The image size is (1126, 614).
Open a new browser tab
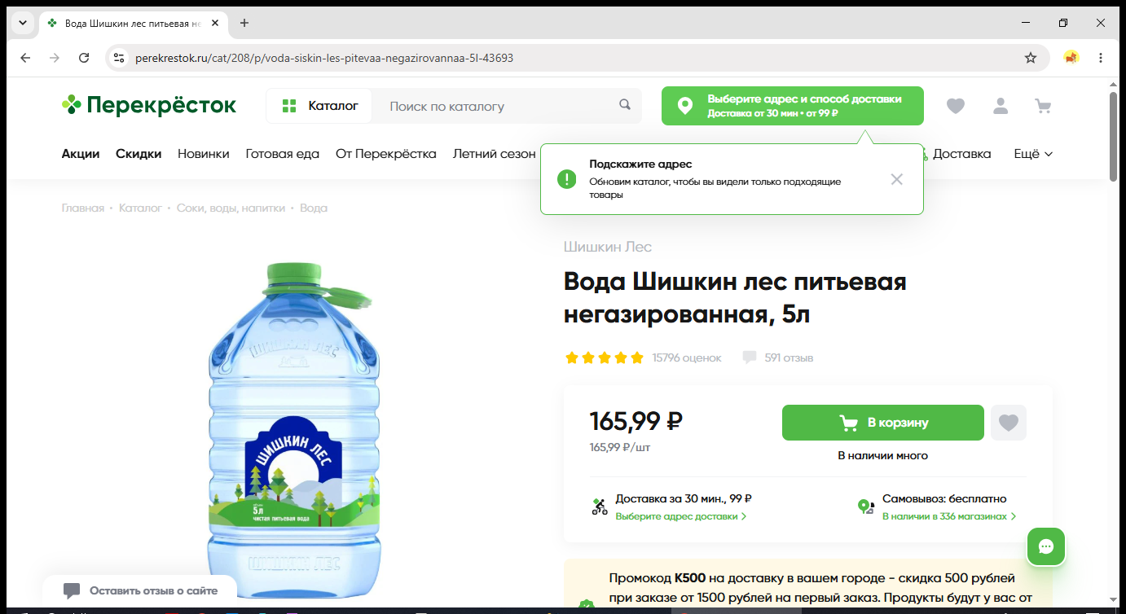(x=244, y=23)
